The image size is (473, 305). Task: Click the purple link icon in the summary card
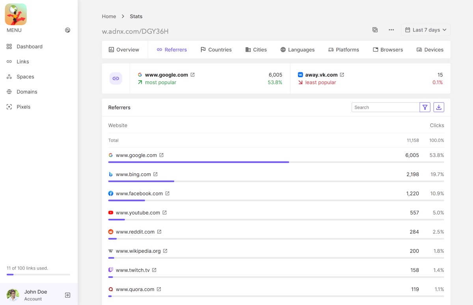pyautogui.click(x=116, y=78)
